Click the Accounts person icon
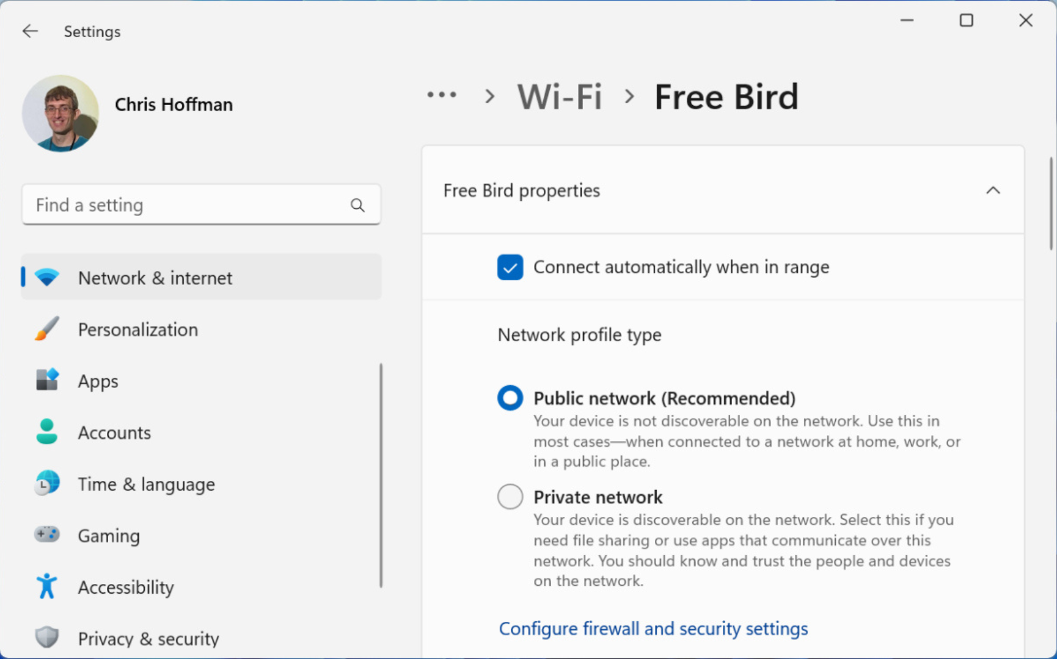 click(46, 431)
